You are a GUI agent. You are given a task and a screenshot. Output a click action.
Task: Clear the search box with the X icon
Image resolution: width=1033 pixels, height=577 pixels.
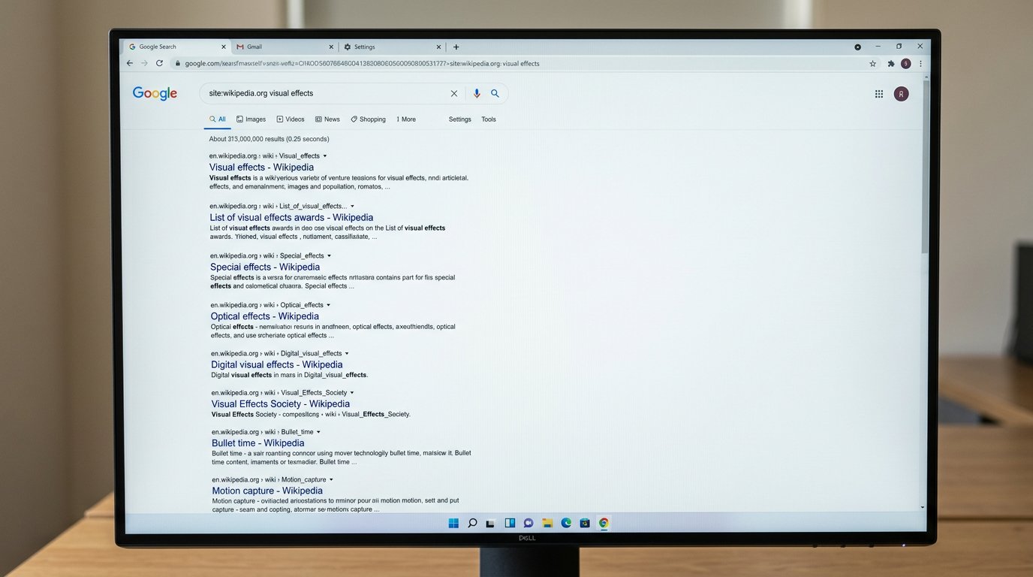453,93
